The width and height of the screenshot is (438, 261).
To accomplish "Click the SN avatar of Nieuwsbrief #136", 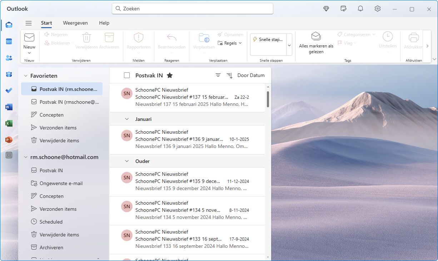I will (127, 135).
